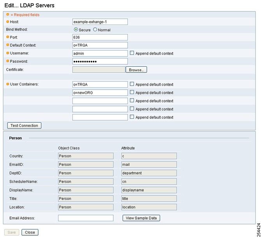Click the DisplayName Object Class field
Screen dimensions: 261x238
(86, 190)
